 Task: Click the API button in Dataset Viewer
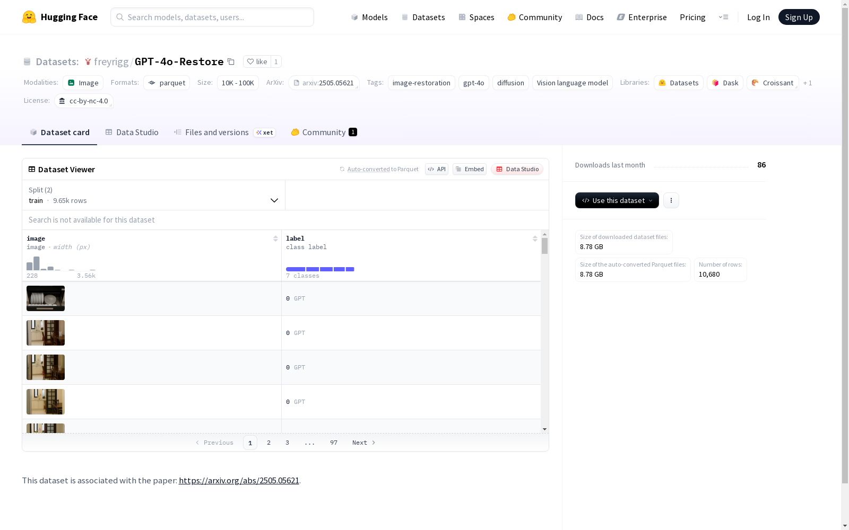437,169
